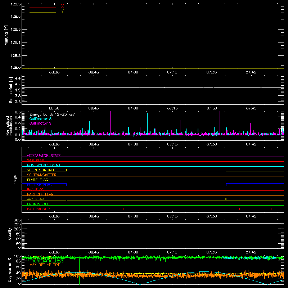Click the 'Absolute geomagnetic latitude' label
Viewport: 288px width, 288px height.
click(249, 258)
